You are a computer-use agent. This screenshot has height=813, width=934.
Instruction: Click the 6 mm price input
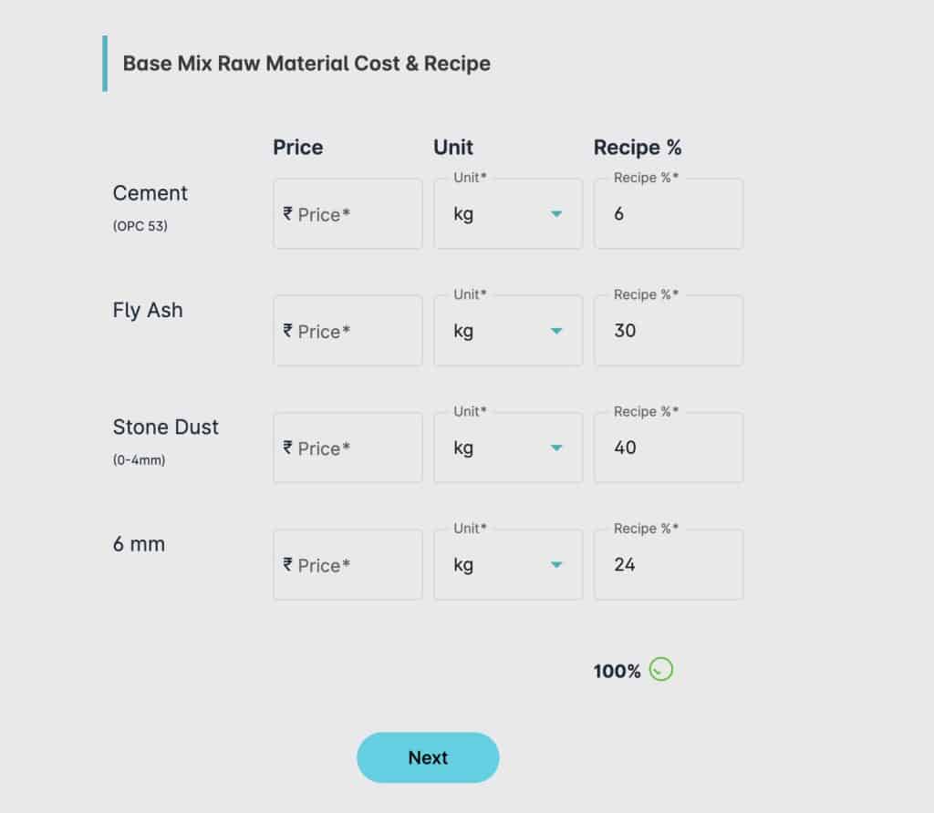pos(348,564)
